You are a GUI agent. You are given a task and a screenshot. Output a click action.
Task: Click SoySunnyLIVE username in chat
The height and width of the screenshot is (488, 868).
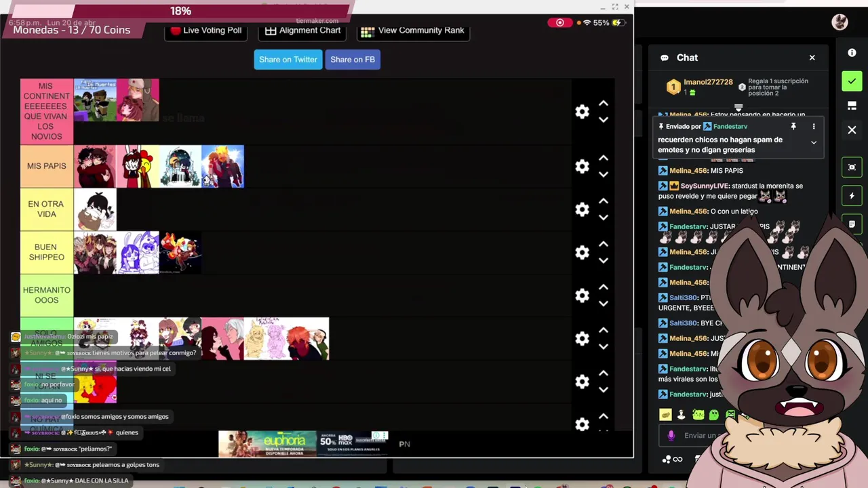tap(705, 186)
